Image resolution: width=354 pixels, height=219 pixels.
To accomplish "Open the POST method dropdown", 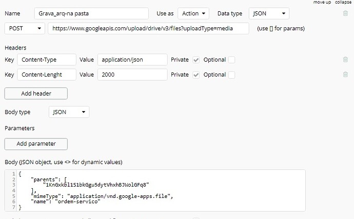I will point(24,28).
